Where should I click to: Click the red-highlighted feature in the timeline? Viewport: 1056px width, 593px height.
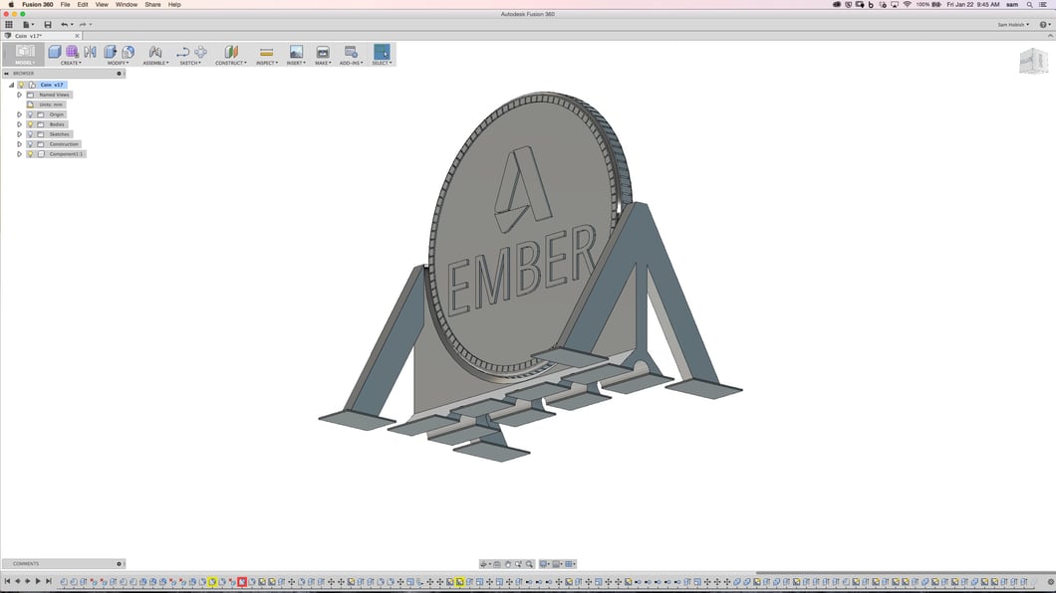coord(242,581)
